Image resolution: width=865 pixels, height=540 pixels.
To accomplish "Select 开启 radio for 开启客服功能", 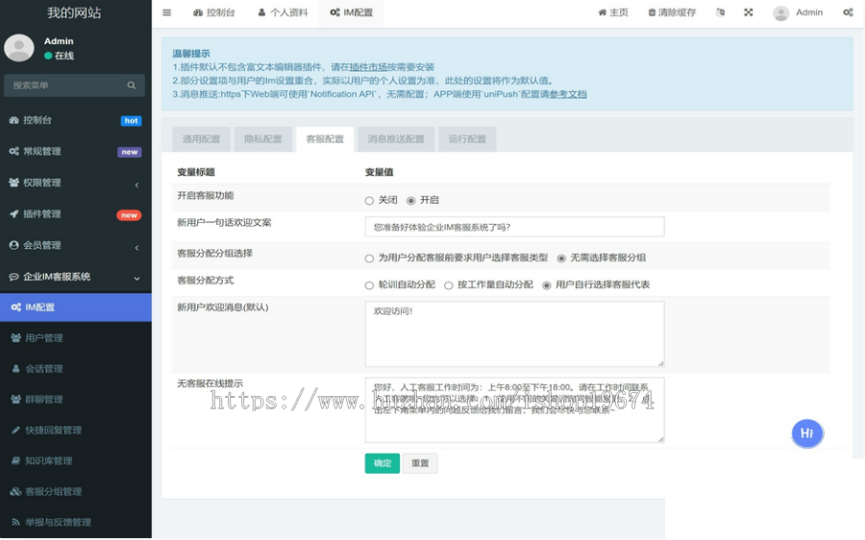I will 411,201.
